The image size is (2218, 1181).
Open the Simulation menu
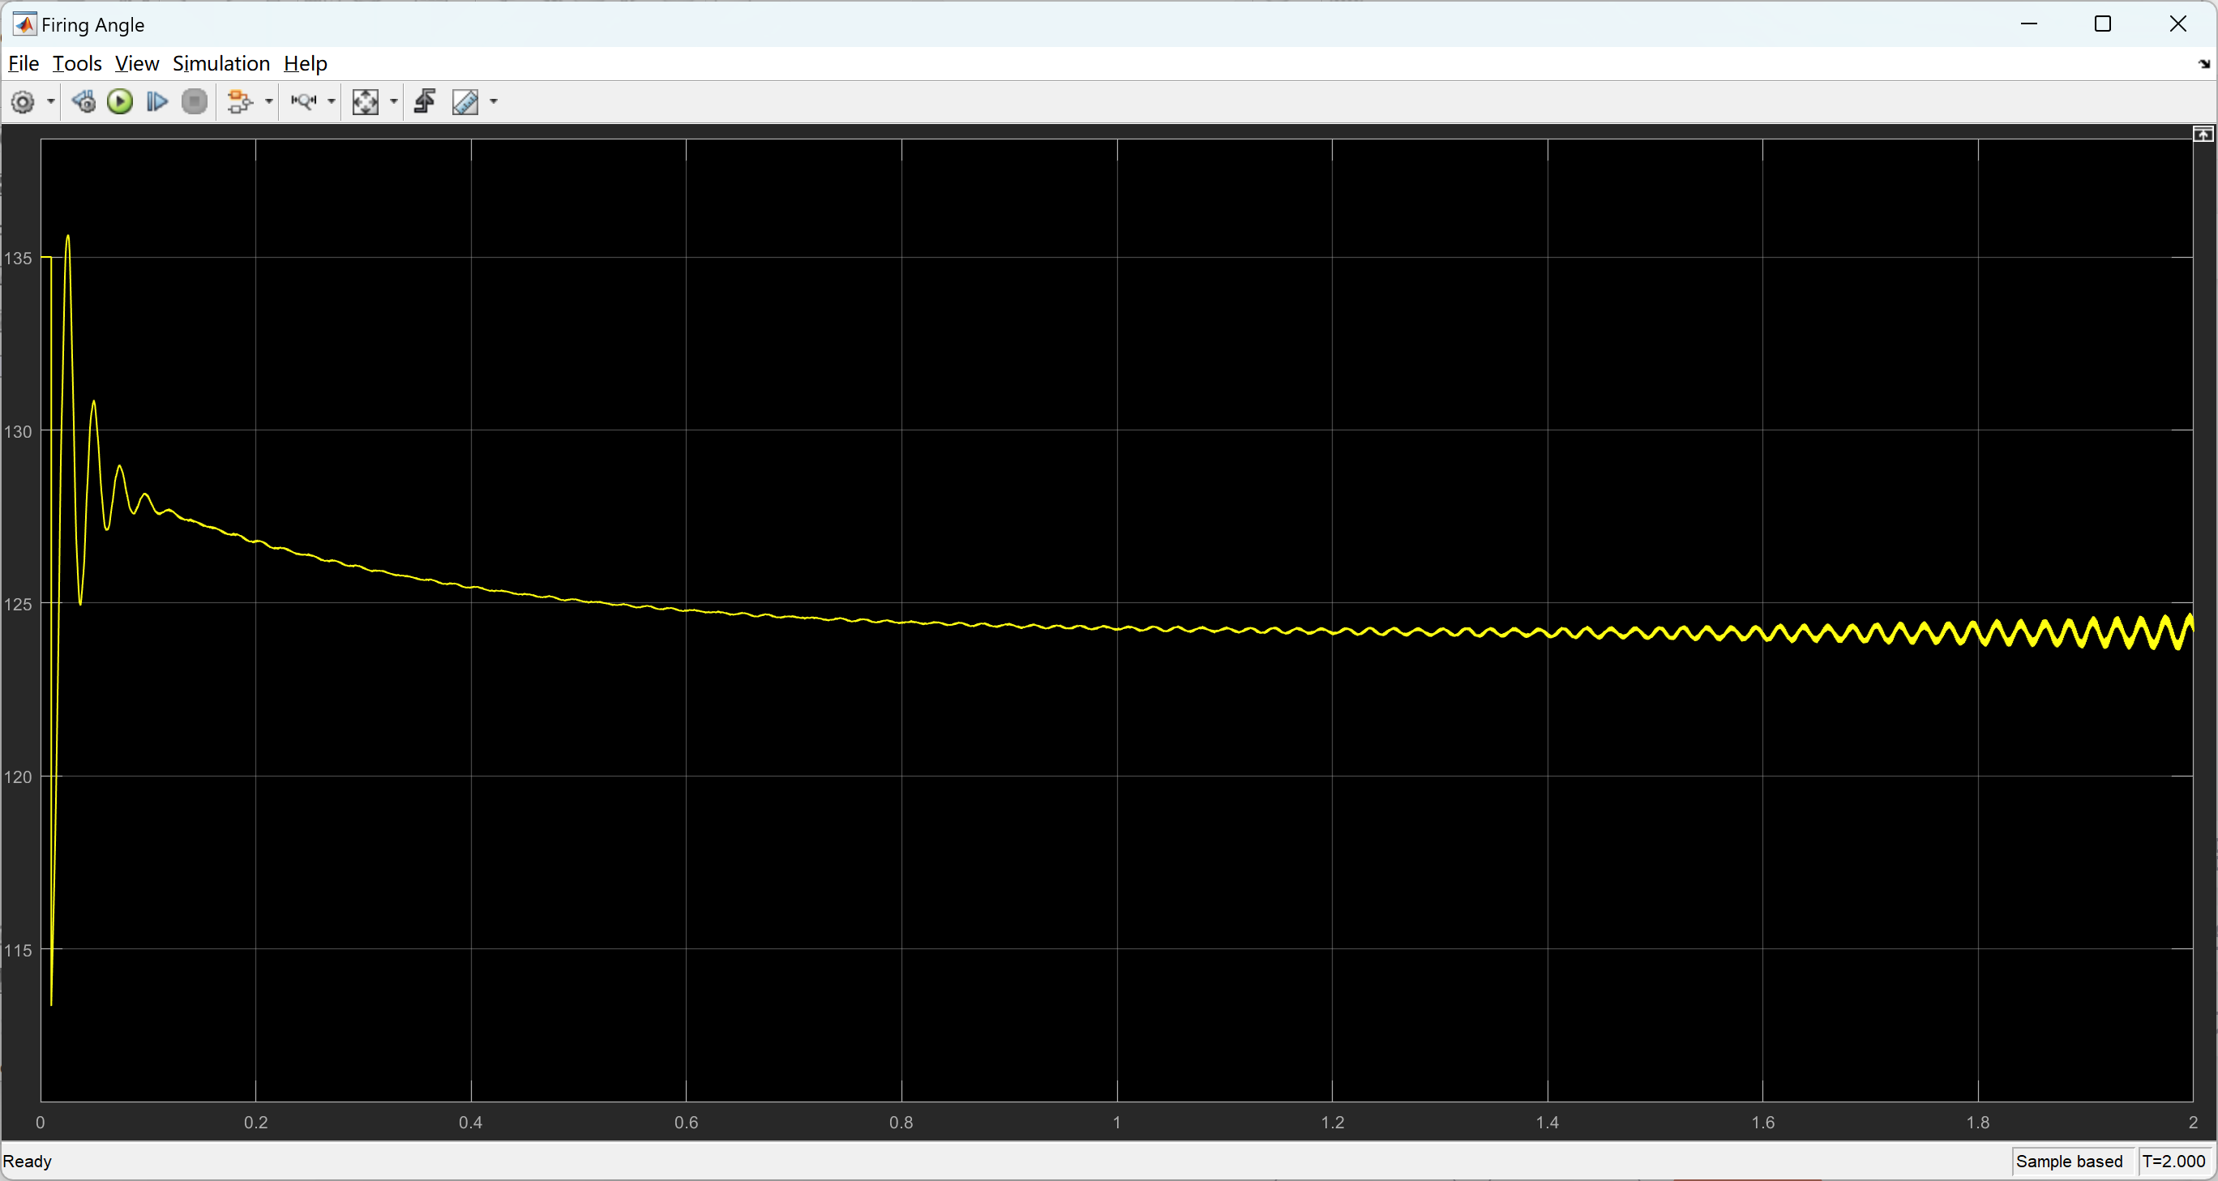pyautogui.click(x=221, y=64)
